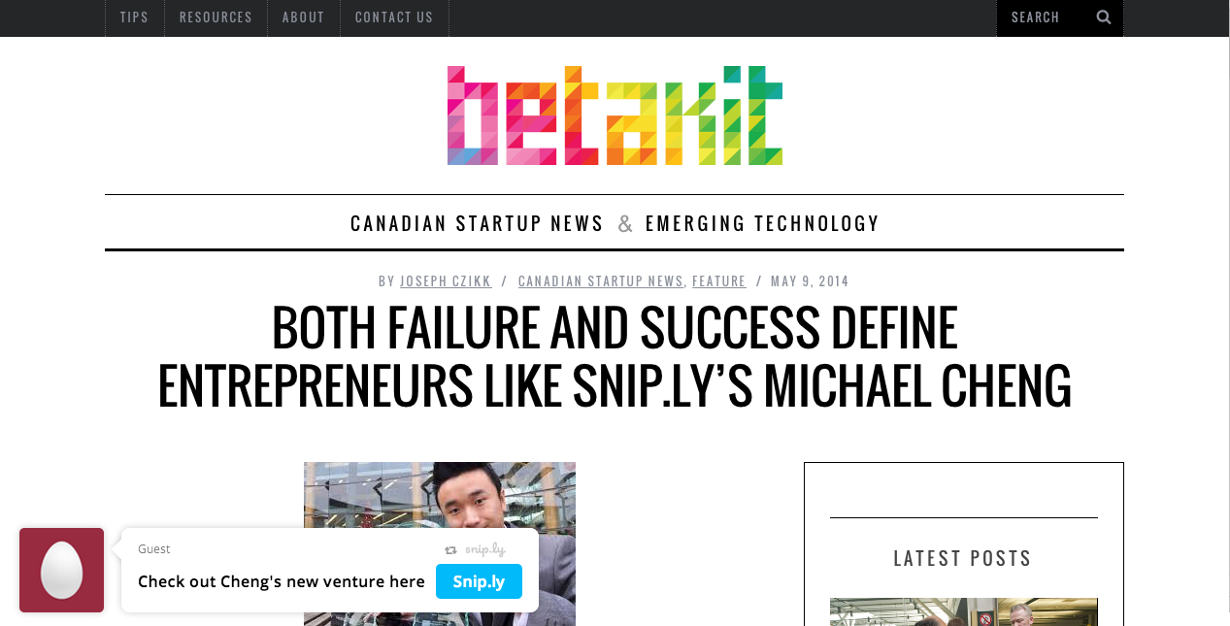
Task: Go to the About page
Action: coord(303,17)
